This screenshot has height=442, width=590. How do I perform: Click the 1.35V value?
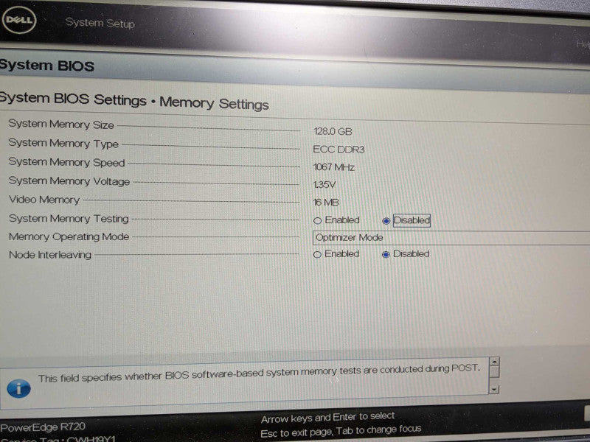(x=324, y=185)
